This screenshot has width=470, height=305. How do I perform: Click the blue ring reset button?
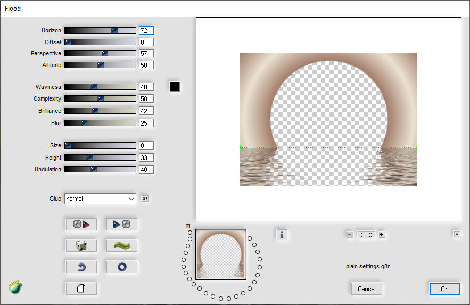122,267
